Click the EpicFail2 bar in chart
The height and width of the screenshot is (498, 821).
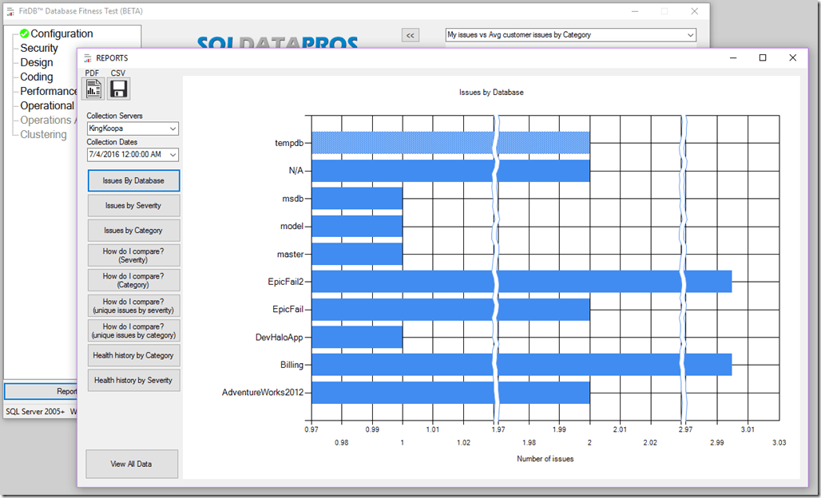point(519,281)
